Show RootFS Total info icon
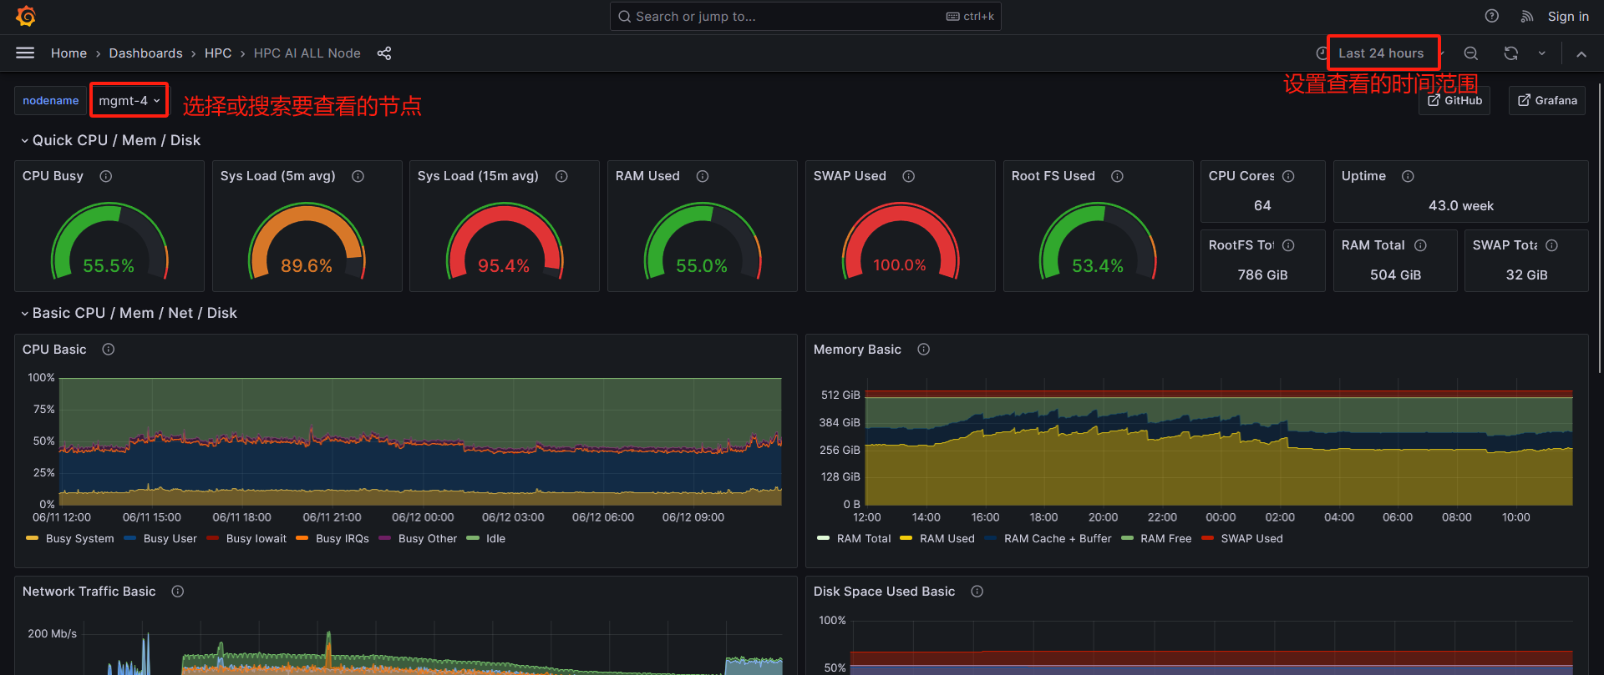1604x675 pixels. [1288, 245]
